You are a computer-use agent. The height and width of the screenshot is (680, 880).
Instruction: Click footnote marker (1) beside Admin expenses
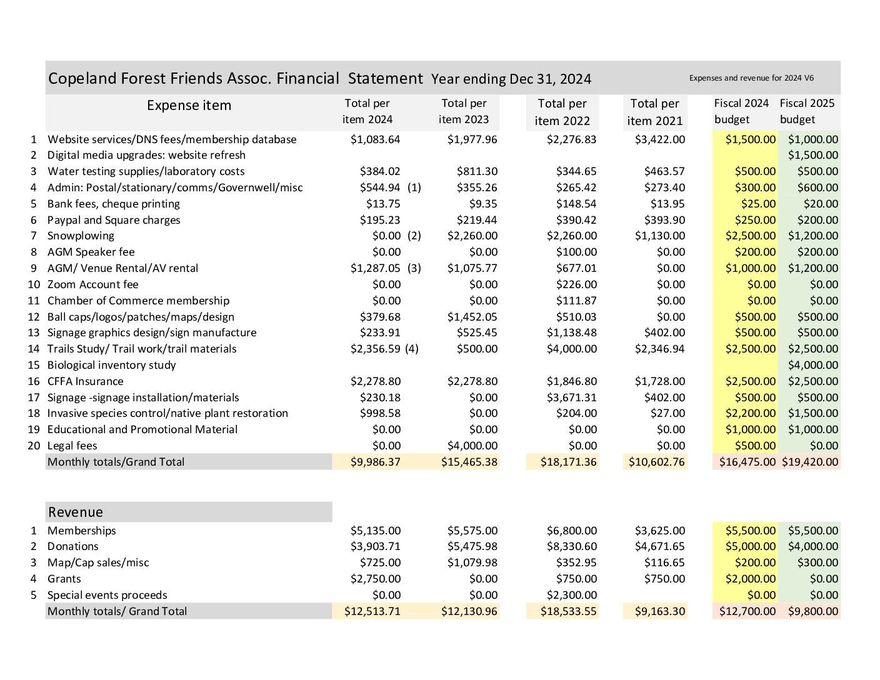[414, 187]
